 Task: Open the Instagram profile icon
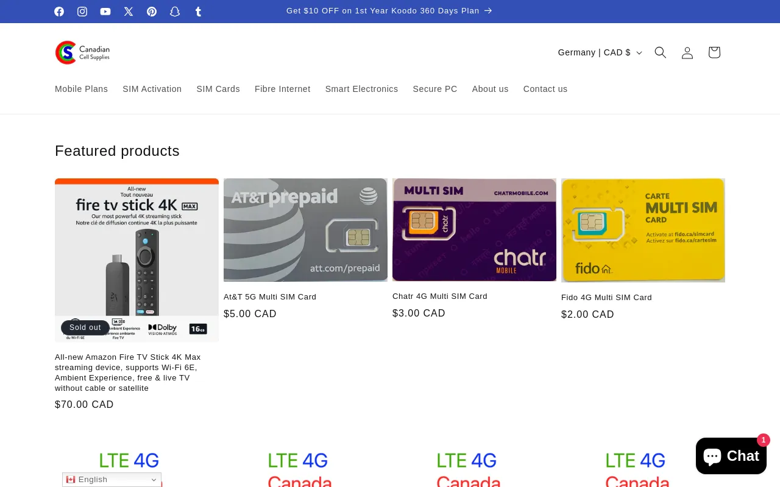point(82,12)
